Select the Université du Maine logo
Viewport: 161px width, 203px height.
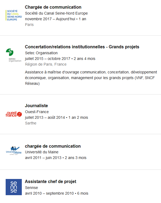coord(14,151)
